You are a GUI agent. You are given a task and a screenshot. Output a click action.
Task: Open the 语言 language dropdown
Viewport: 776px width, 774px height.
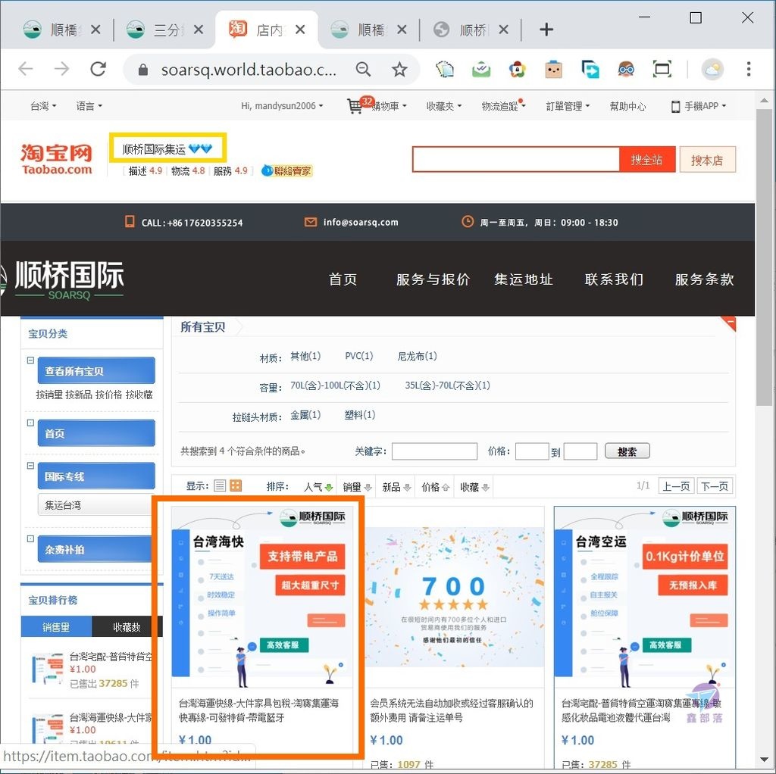89,106
